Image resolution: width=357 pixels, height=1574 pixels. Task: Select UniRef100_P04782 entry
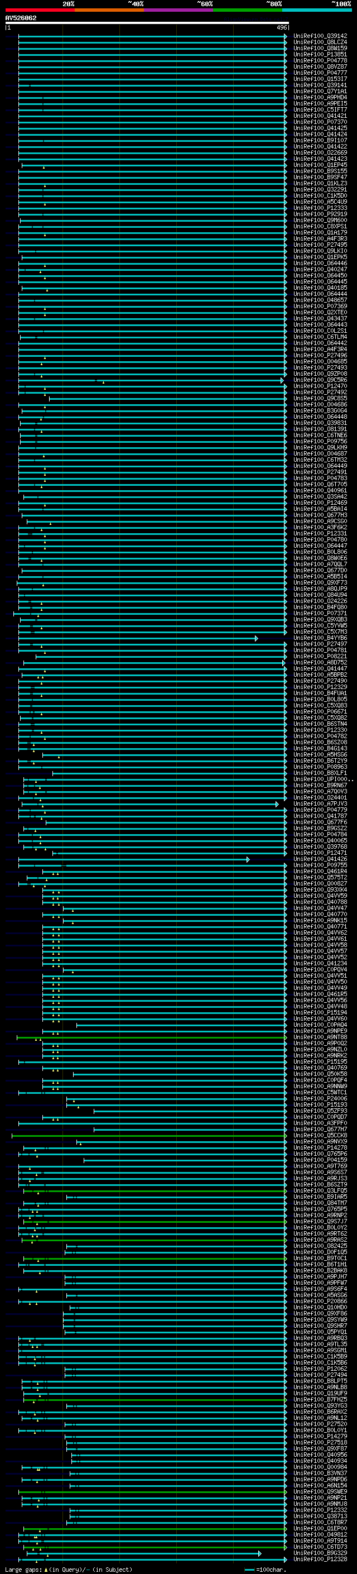(320, 736)
